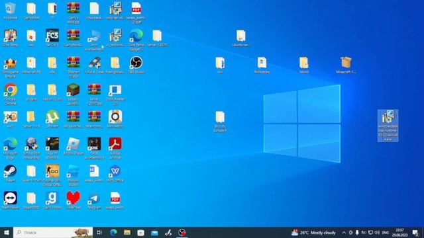The height and width of the screenshot is (238, 424).
Task: Launch the Roblox Player shortcut
Action: [x=74, y=146]
